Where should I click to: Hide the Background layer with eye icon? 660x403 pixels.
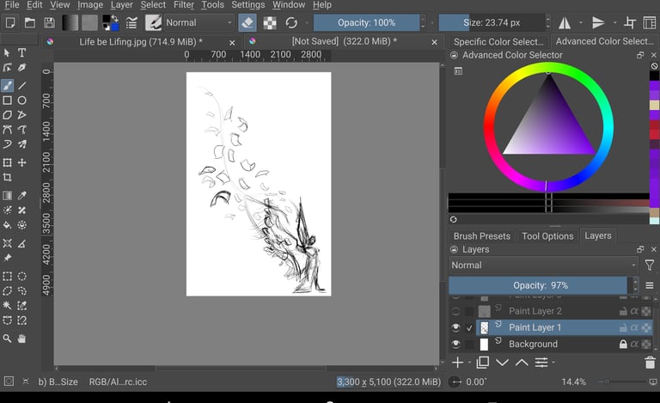(456, 345)
